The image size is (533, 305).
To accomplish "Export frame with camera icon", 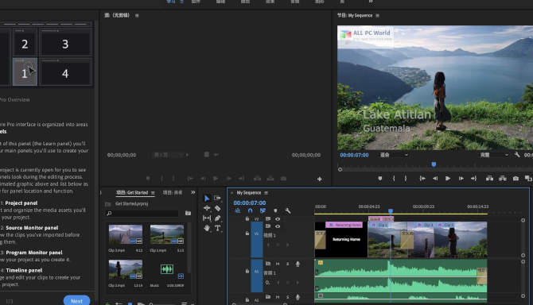I will pyautogui.click(x=515, y=178).
